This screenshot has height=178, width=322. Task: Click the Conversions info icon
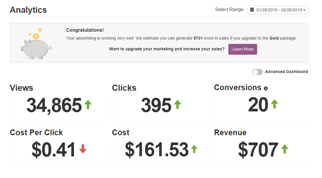tap(266, 88)
